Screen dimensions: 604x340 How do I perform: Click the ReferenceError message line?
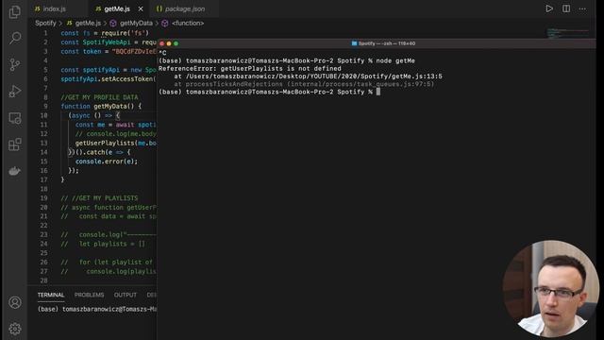point(249,69)
